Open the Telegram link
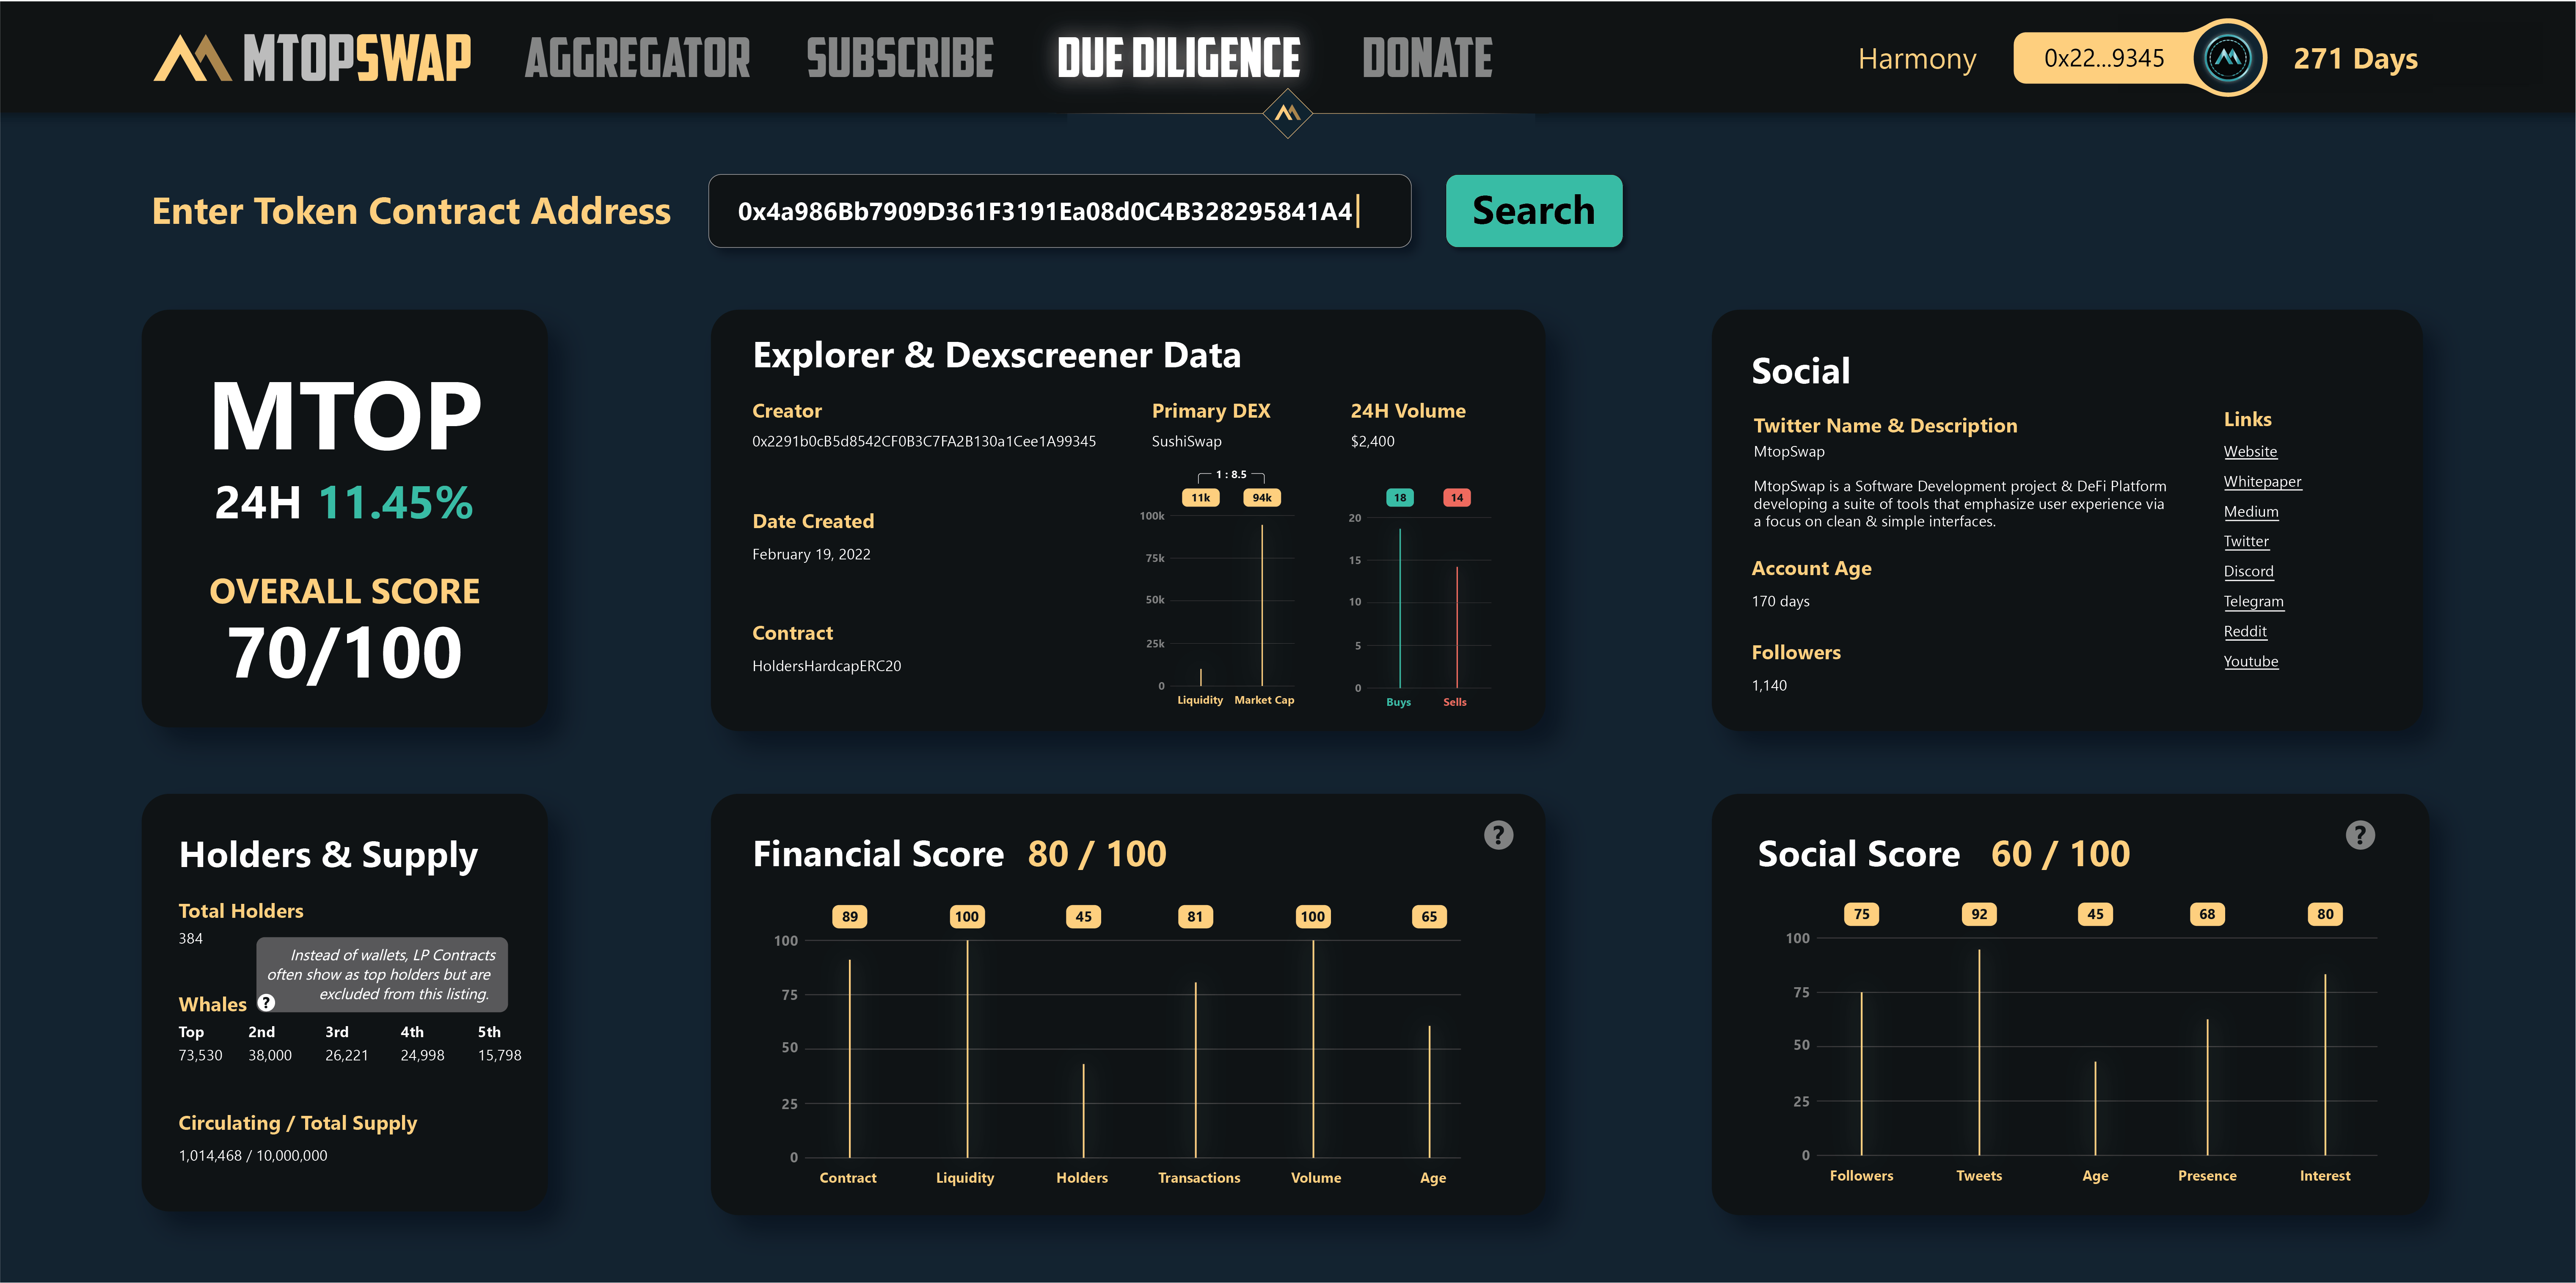 (2253, 602)
